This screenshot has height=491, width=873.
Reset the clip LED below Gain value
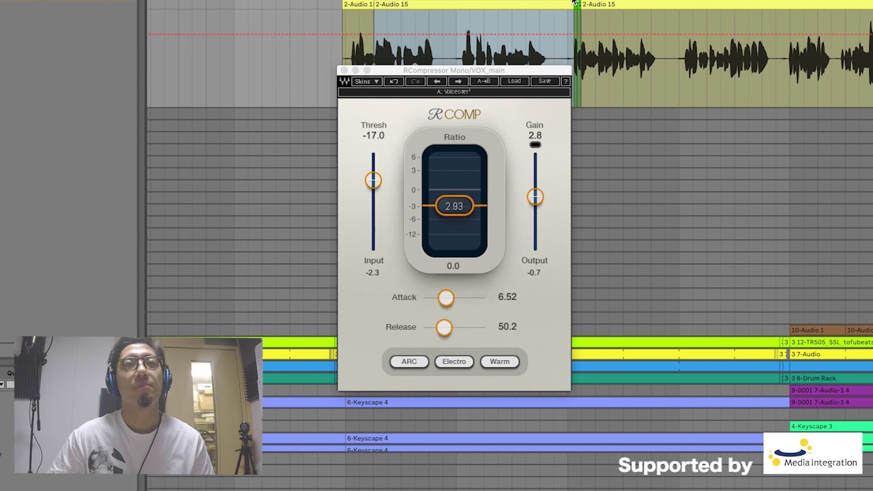click(535, 145)
